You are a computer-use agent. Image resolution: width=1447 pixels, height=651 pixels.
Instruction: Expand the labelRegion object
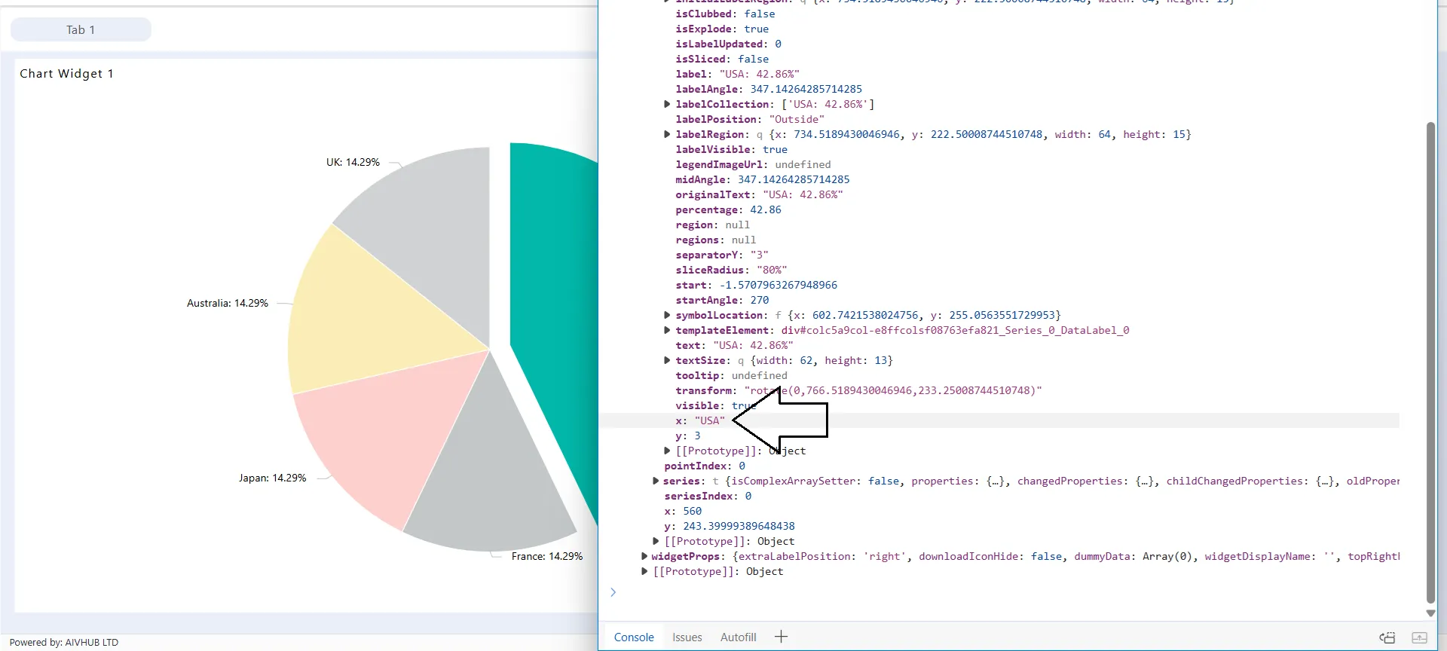pos(667,134)
